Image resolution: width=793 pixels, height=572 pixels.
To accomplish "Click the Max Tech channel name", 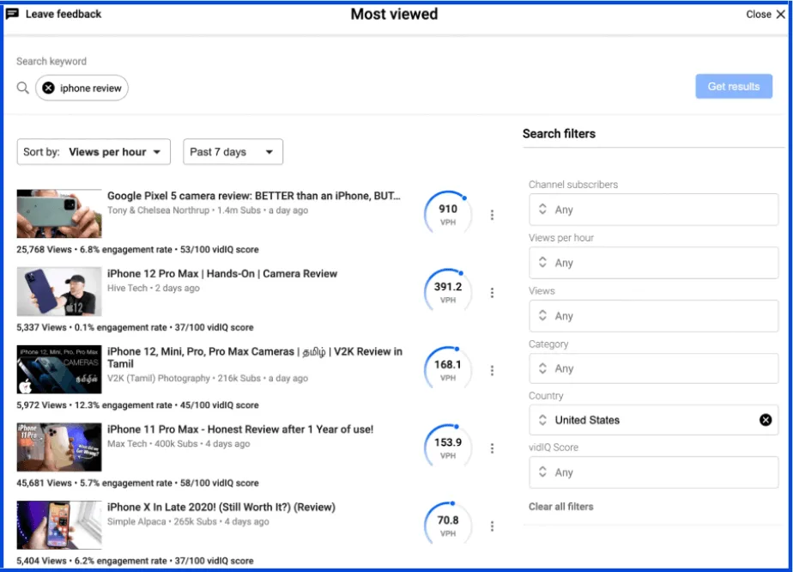I will point(126,444).
